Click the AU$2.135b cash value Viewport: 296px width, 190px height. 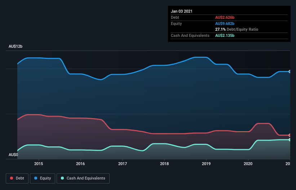tap(225, 35)
